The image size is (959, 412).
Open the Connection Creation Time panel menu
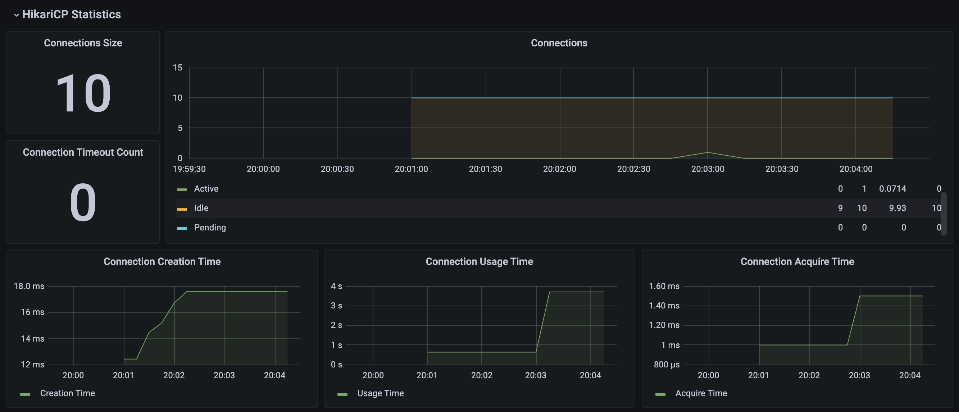coord(162,261)
